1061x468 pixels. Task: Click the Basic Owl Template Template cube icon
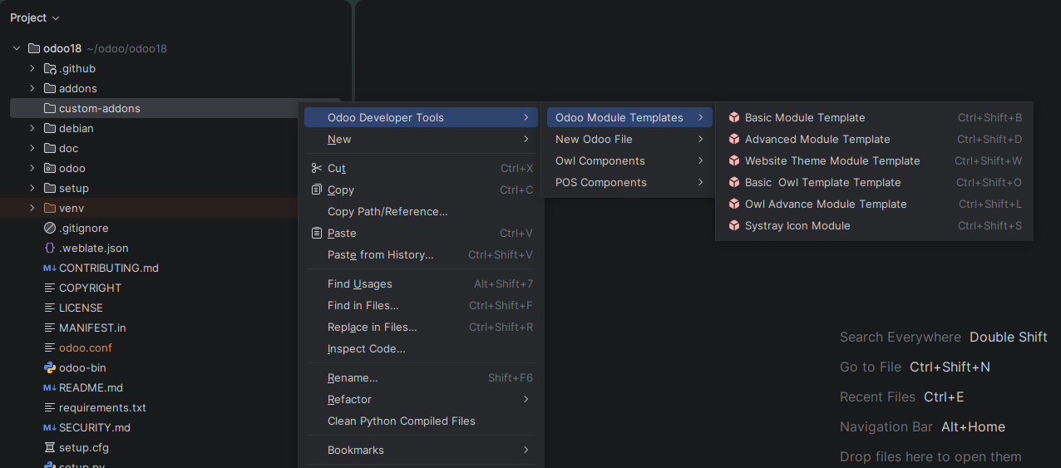(x=734, y=182)
